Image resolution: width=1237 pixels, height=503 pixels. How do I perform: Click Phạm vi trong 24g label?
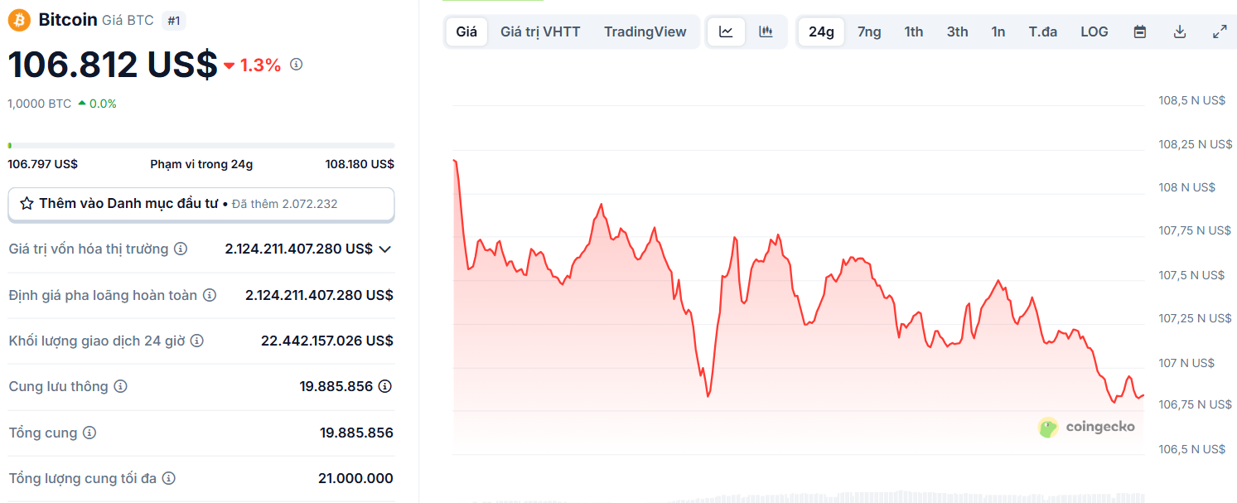[x=201, y=164]
